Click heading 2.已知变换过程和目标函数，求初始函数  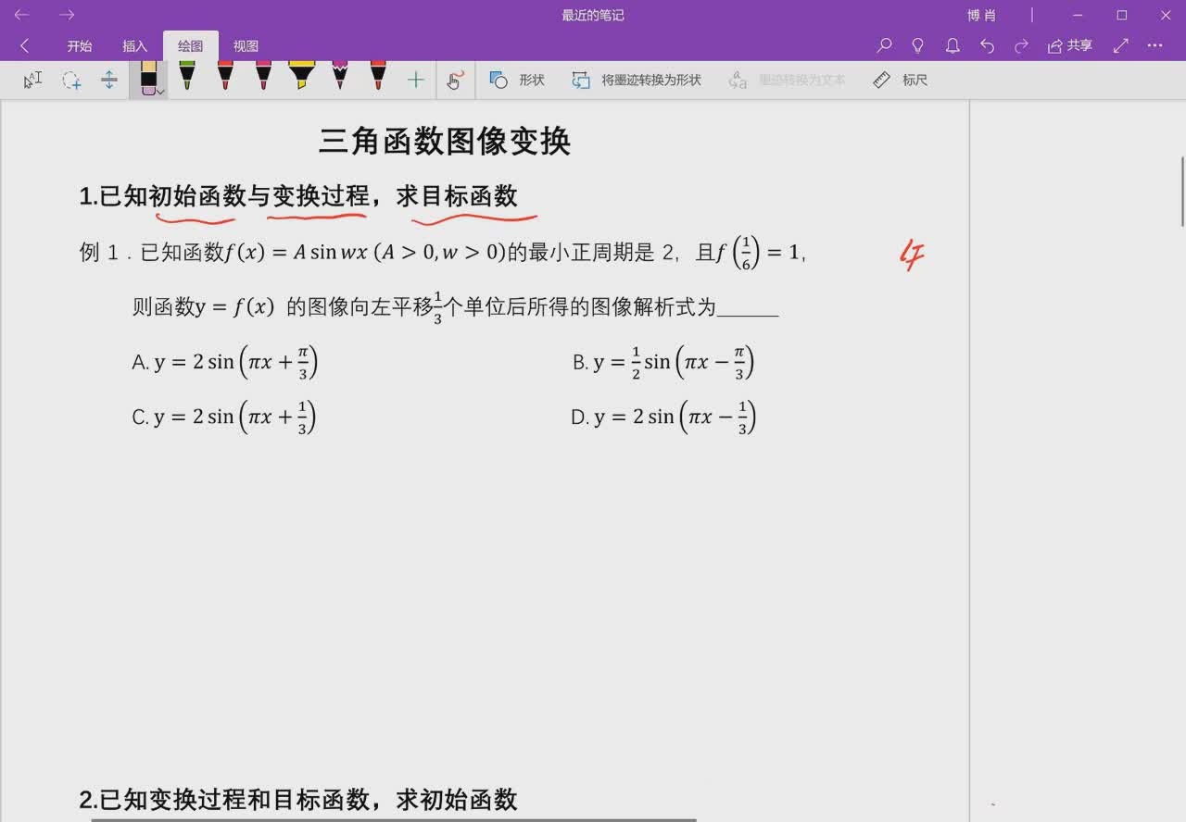(298, 800)
